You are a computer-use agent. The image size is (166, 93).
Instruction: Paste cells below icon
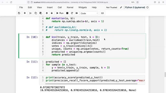coord(41,13)
